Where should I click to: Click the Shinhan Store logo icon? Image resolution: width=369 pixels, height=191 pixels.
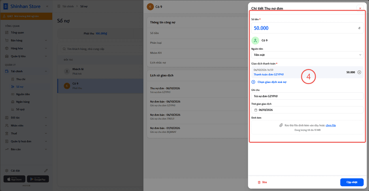tap(5, 6)
